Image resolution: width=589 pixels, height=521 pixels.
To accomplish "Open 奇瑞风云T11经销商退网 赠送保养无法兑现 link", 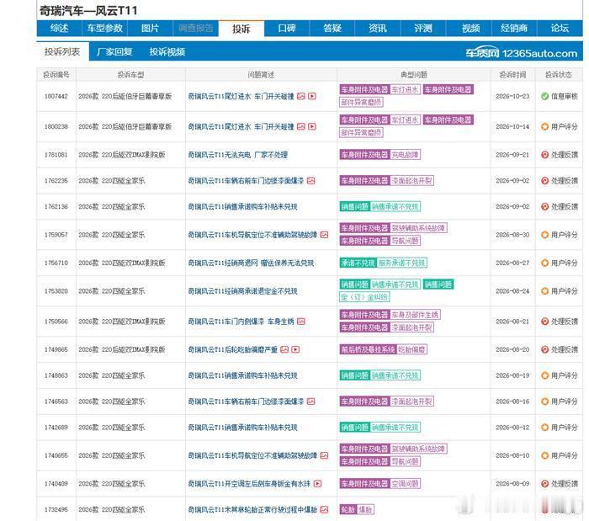I will [x=251, y=263].
